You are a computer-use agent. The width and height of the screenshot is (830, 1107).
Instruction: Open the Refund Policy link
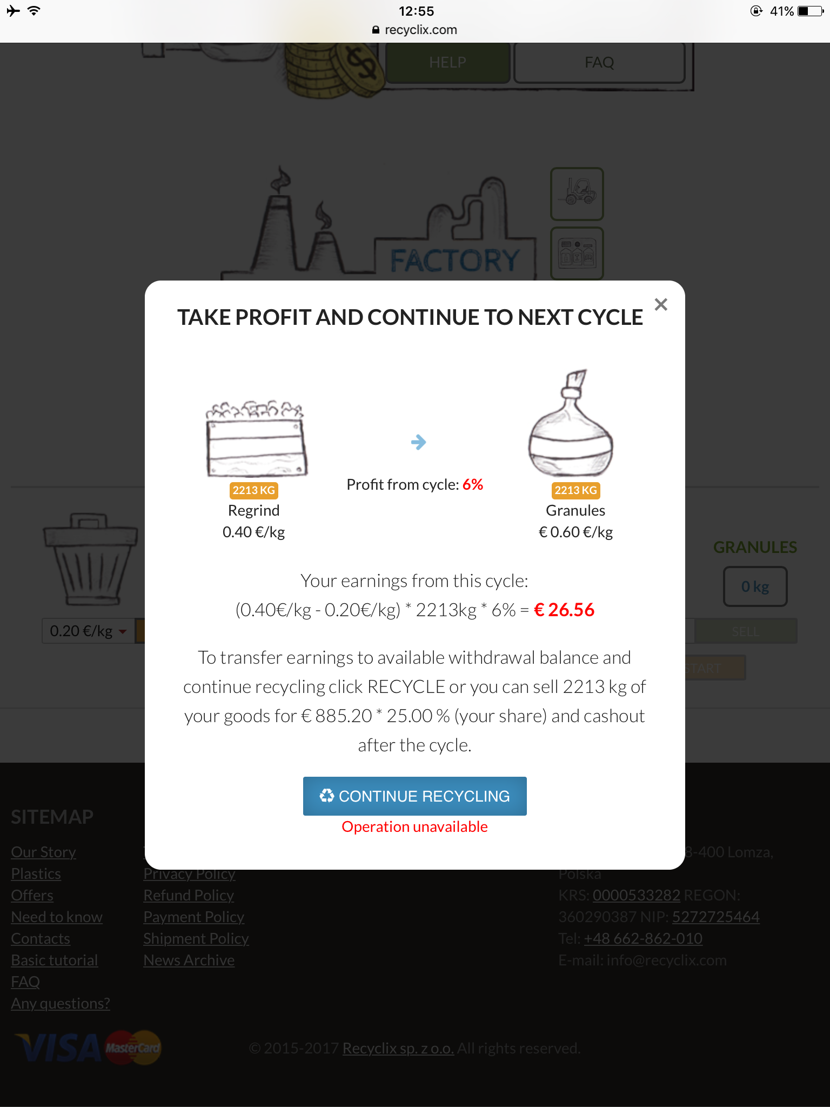tap(189, 895)
